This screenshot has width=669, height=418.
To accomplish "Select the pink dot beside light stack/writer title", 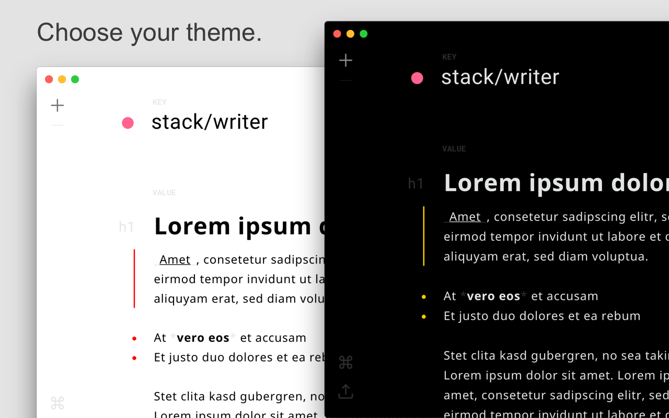I will [128, 123].
